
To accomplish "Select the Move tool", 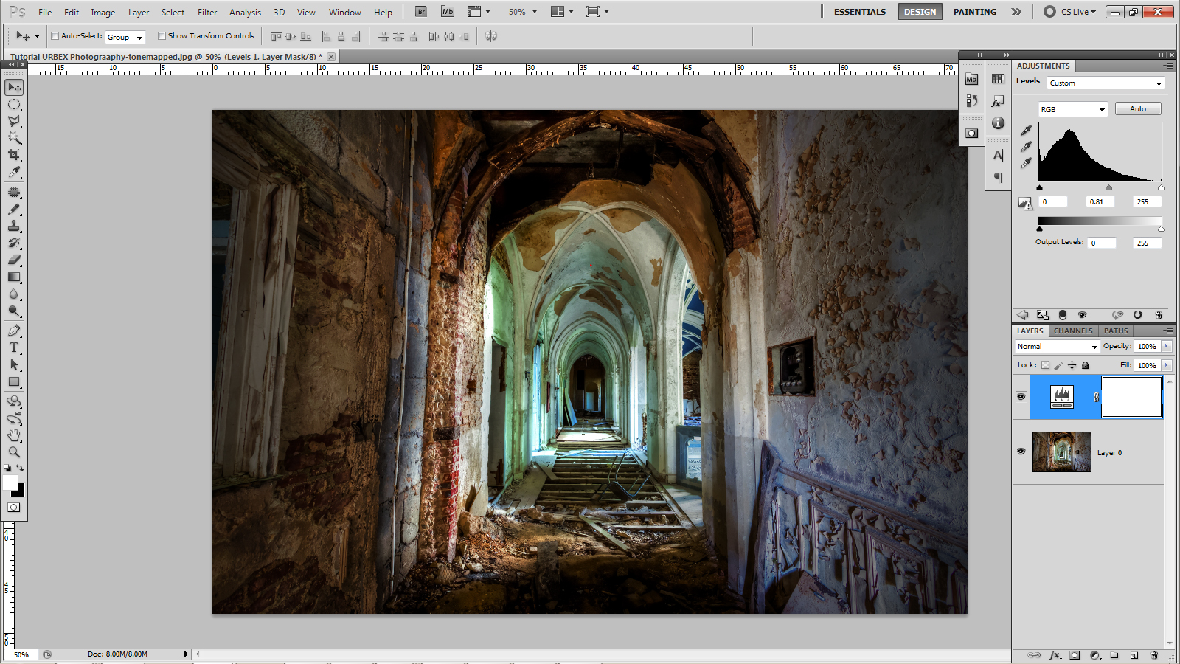I will pyautogui.click(x=14, y=88).
